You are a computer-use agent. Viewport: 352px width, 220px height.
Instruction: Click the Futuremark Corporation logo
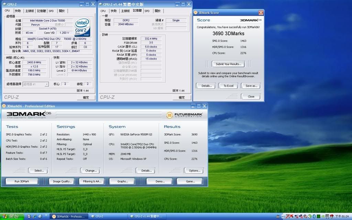pyautogui.click(x=185, y=115)
